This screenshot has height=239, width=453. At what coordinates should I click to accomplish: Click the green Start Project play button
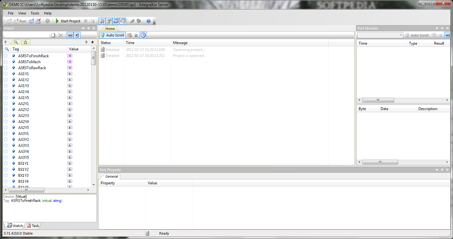click(x=68, y=21)
